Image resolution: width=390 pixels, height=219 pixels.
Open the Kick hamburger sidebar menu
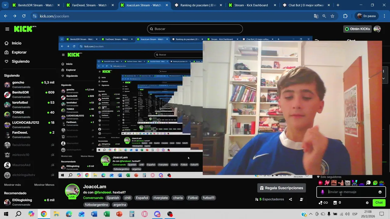pos(7,29)
